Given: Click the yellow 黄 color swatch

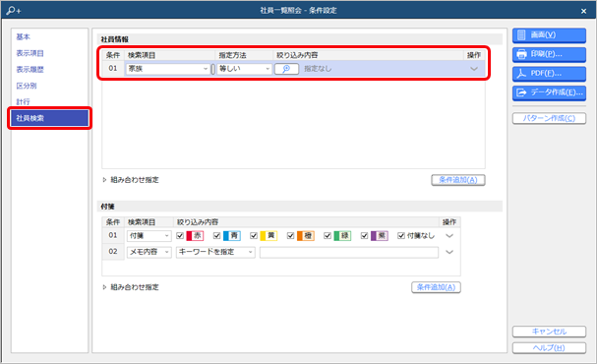Looking at the screenshot, I should [x=269, y=236].
